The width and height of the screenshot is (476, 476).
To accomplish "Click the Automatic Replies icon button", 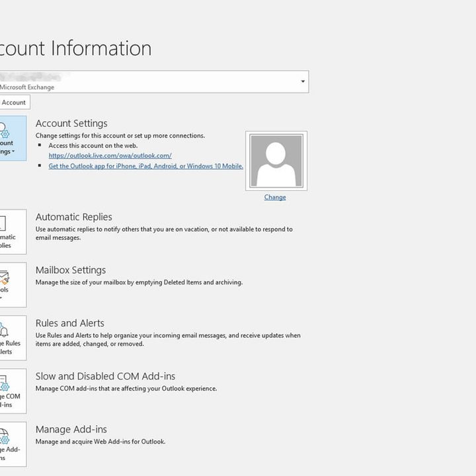I will pos(13,231).
